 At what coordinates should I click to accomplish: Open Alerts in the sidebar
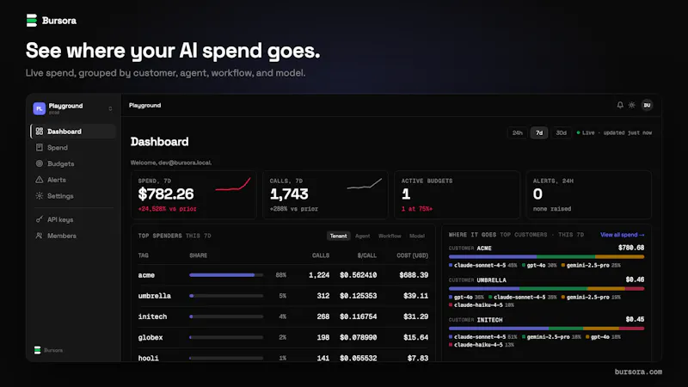click(x=73, y=180)
